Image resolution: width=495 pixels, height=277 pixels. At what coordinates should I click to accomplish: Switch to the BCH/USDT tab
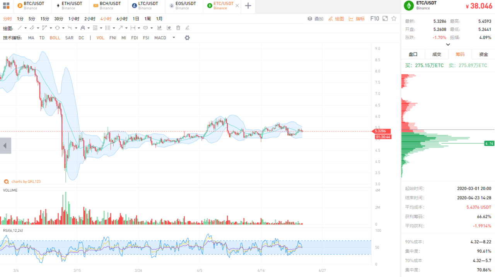tap(108, 6)
